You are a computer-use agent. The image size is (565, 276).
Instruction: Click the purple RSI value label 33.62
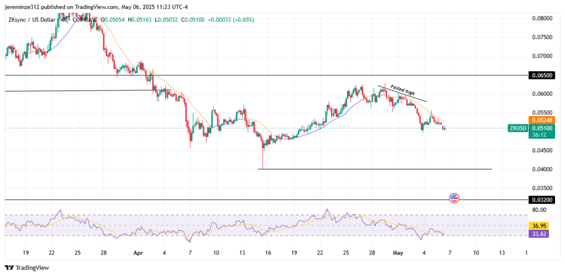(539, 234)
